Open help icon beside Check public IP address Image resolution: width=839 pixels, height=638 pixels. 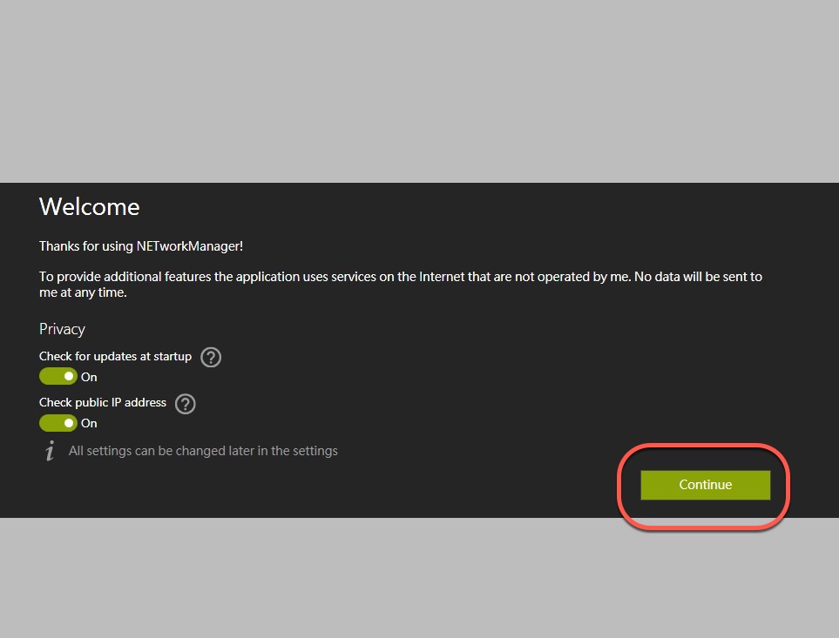point(186,403)
